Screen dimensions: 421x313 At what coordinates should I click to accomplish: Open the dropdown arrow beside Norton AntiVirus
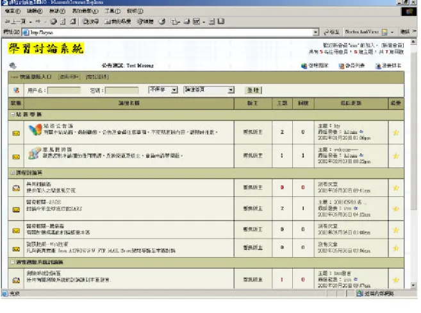click(x=392, y=32)
